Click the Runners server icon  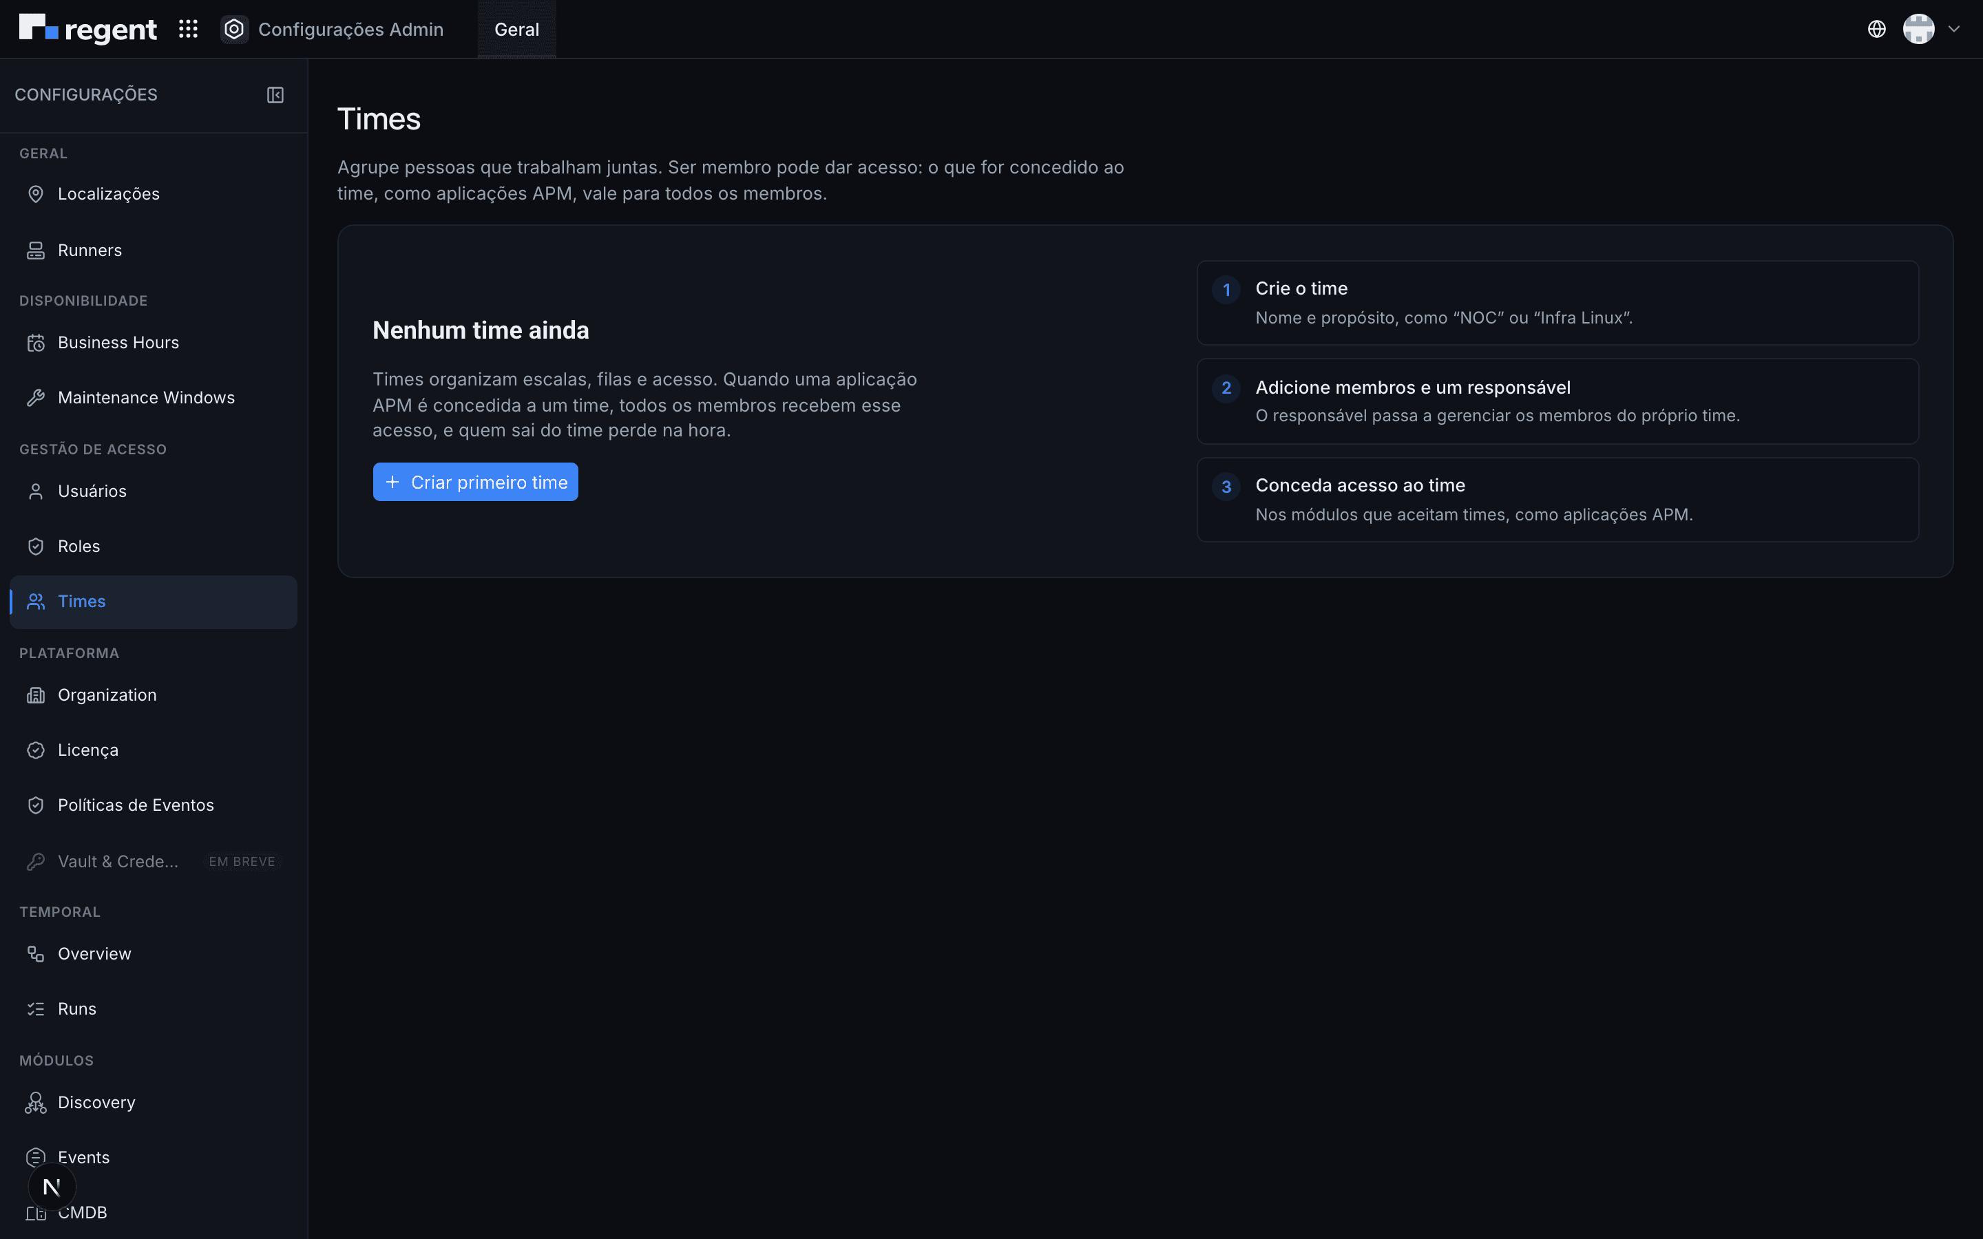point(35,251)
